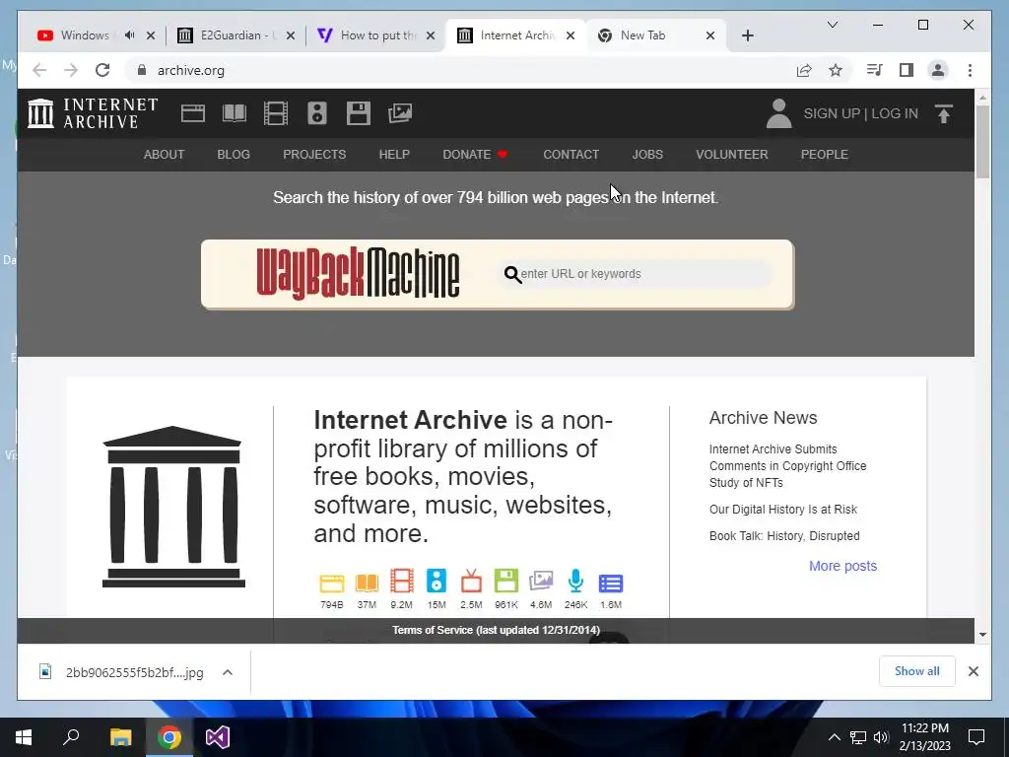Open the More posts link
This screenshot has width=1009, height=757.
pyautogui.click(x=843, y=566)
